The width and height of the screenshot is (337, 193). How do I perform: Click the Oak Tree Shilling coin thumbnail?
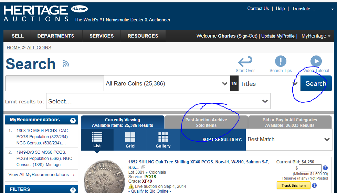click(x=104, y=177)
